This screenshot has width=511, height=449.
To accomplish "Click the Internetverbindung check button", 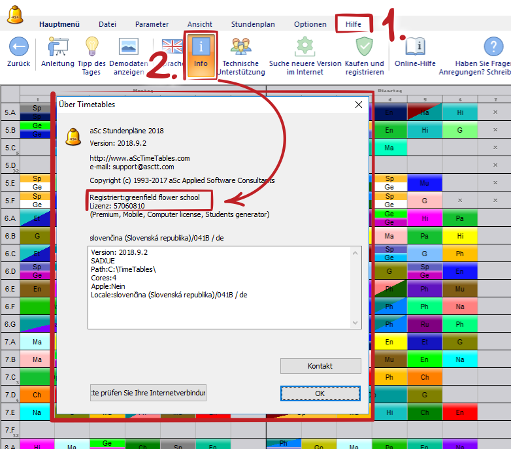I will [148, 393].
